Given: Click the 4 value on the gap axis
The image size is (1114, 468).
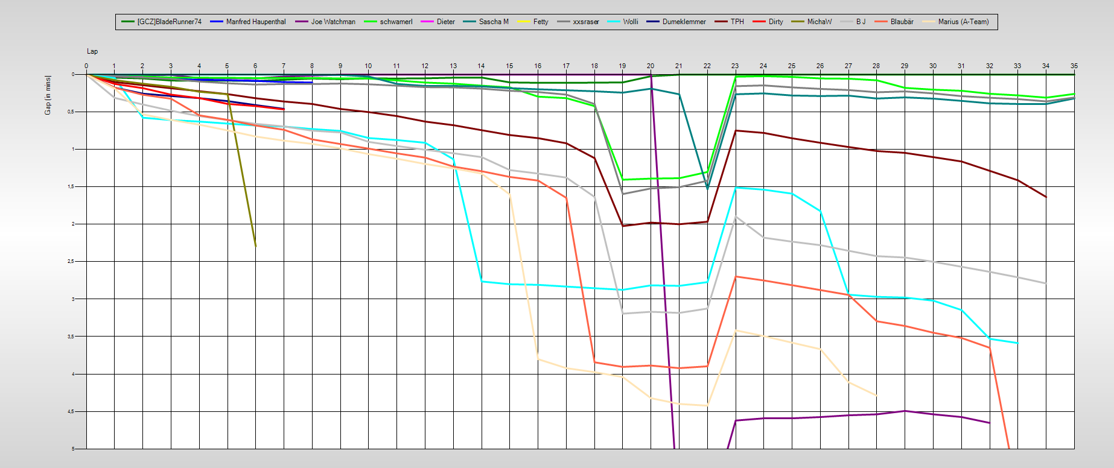Looking at the screenshot, I should pos(73,375).
